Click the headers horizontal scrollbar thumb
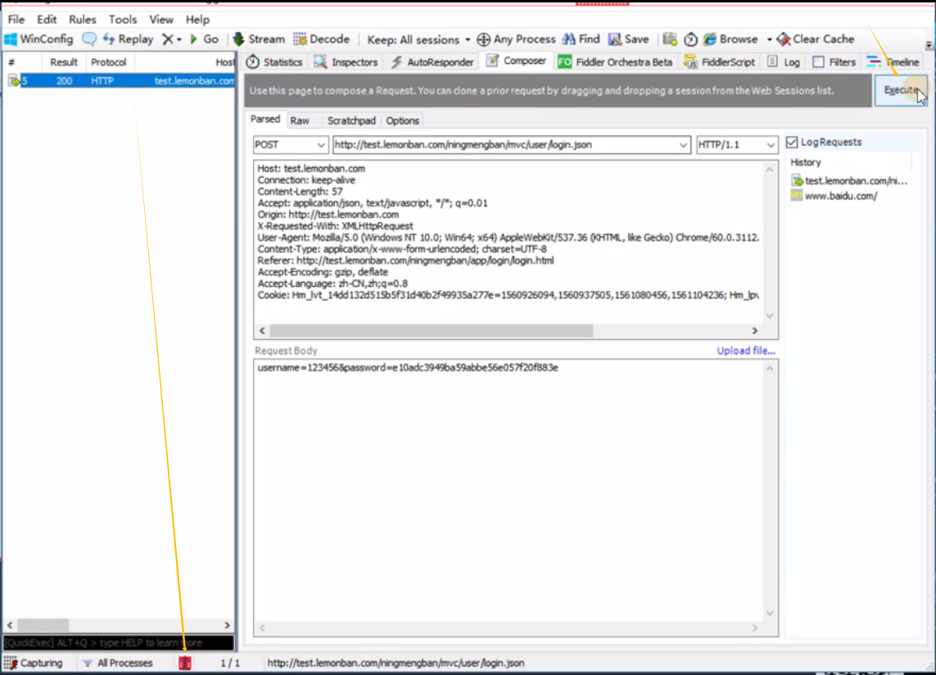The width and height of the screenshot is (936, 675). pos(431,330)
